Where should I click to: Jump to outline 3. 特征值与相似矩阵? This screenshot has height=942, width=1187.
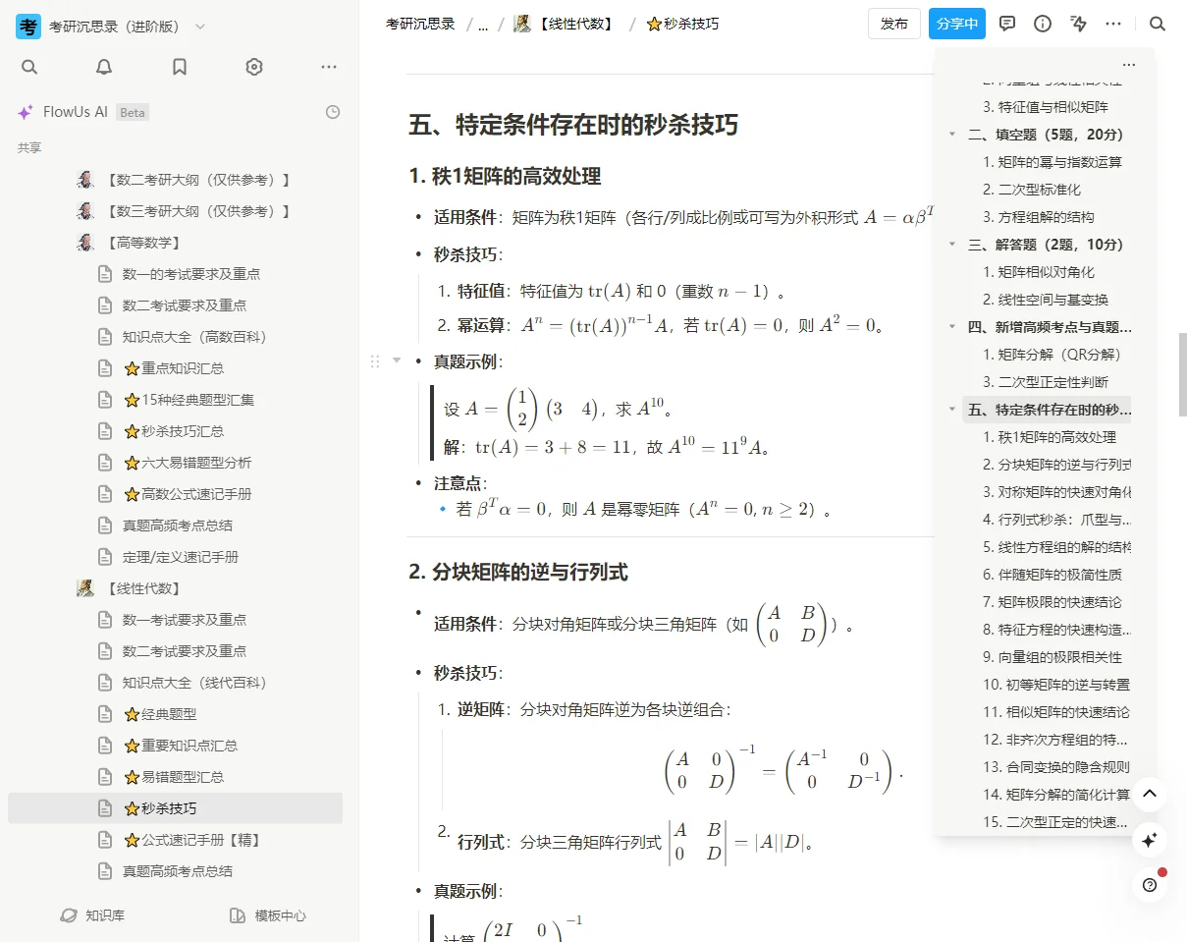tap(1046, 107)
